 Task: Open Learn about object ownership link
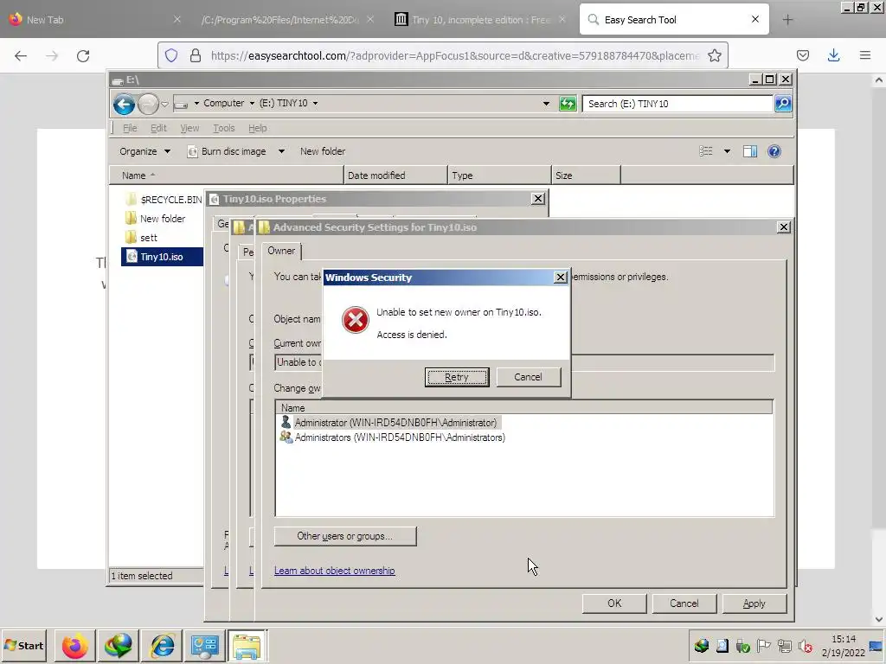pyautogui.click(x=335, y=571)
